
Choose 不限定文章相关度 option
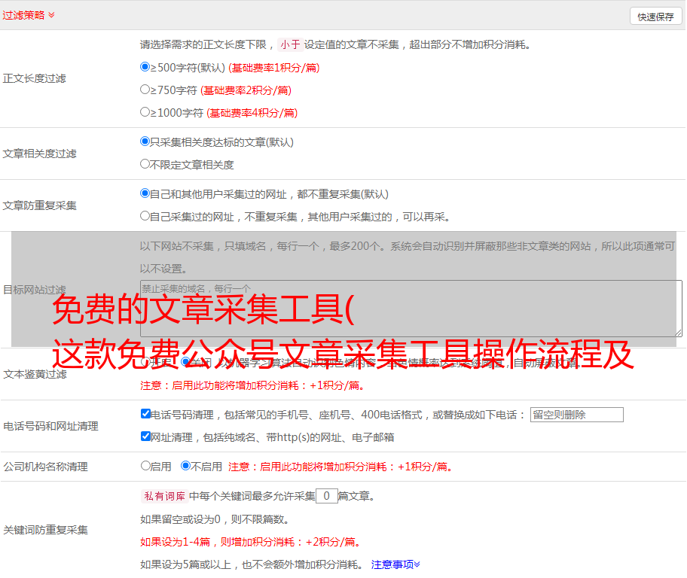145,164
